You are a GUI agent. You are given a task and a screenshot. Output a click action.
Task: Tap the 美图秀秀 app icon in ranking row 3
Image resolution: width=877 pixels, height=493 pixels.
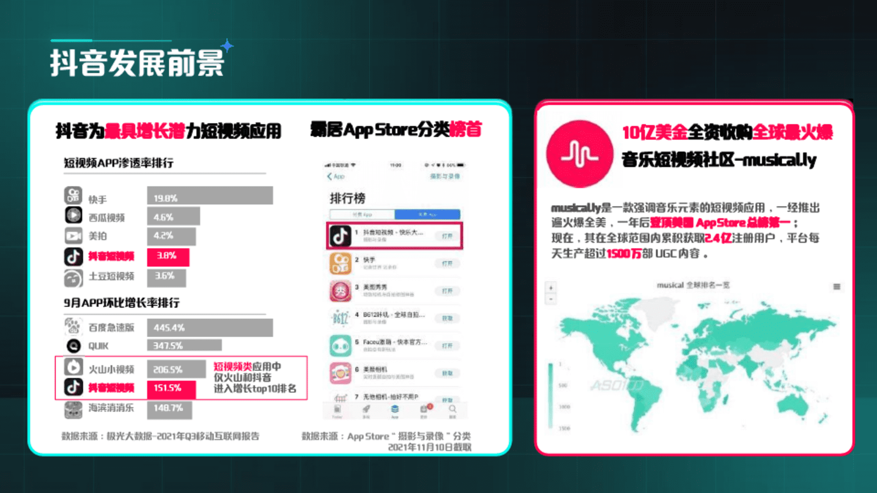pyautogui.click(x=341, y=291)
